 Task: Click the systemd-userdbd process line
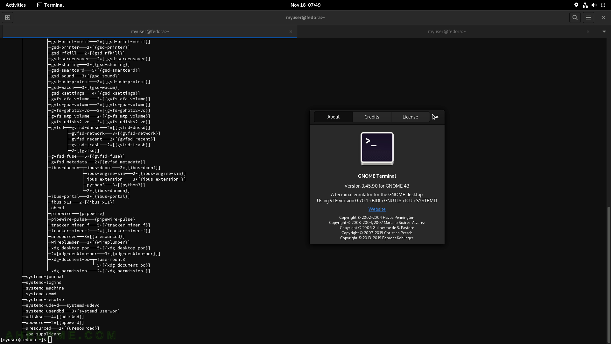pos(73,311)
